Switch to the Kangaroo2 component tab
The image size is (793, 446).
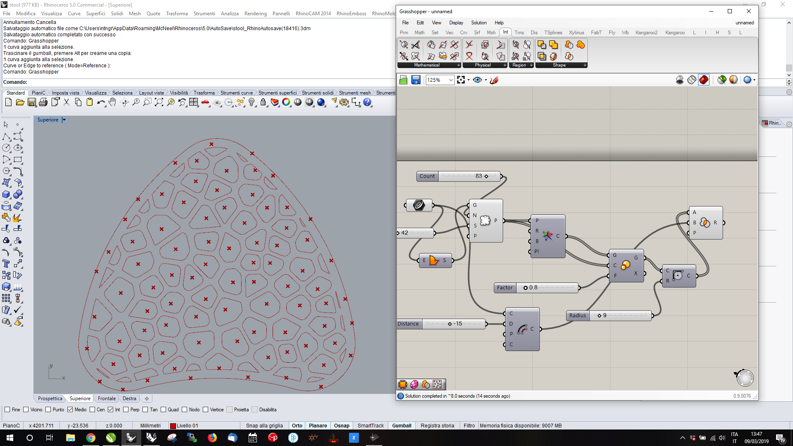click(646, 33)
